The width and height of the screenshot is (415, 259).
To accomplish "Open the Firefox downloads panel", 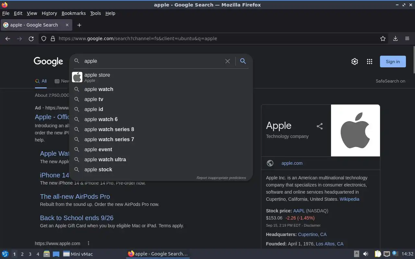I will 395,39.
